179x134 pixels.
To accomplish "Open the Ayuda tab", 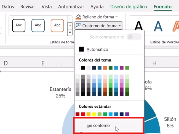I will (97, 7).
